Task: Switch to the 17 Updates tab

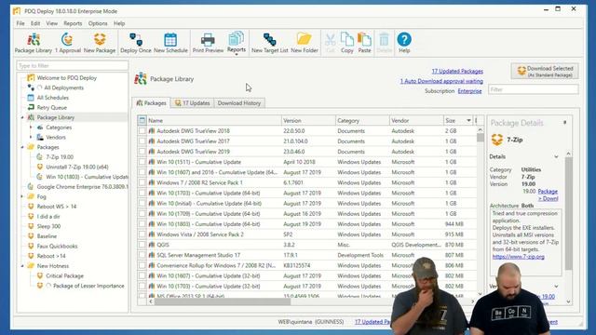Action: (193, 103)
